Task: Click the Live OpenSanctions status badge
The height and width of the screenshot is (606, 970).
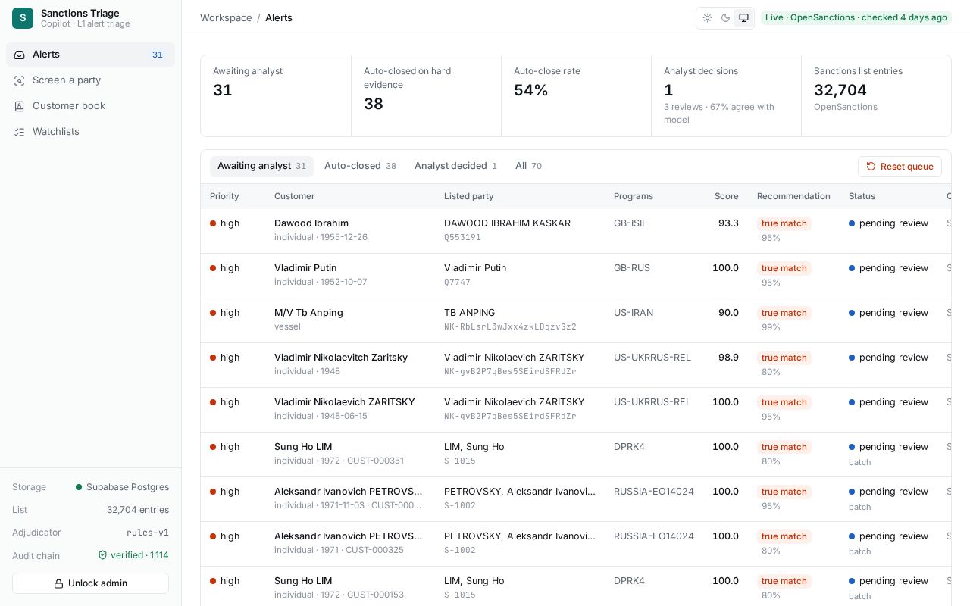Action: click(856, 17)
